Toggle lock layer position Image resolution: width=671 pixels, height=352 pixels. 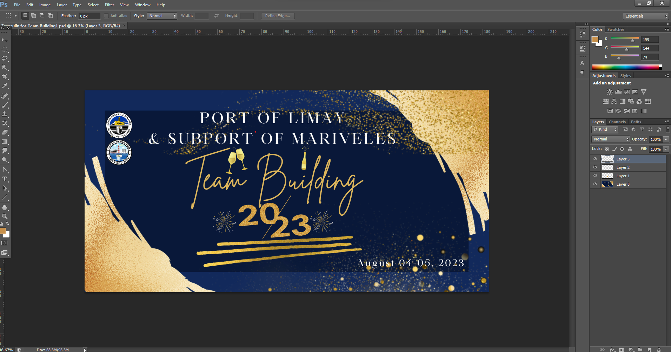click(x=622, y=149)
